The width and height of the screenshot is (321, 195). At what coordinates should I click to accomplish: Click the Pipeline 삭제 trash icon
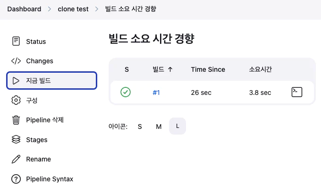pos(16,120)
